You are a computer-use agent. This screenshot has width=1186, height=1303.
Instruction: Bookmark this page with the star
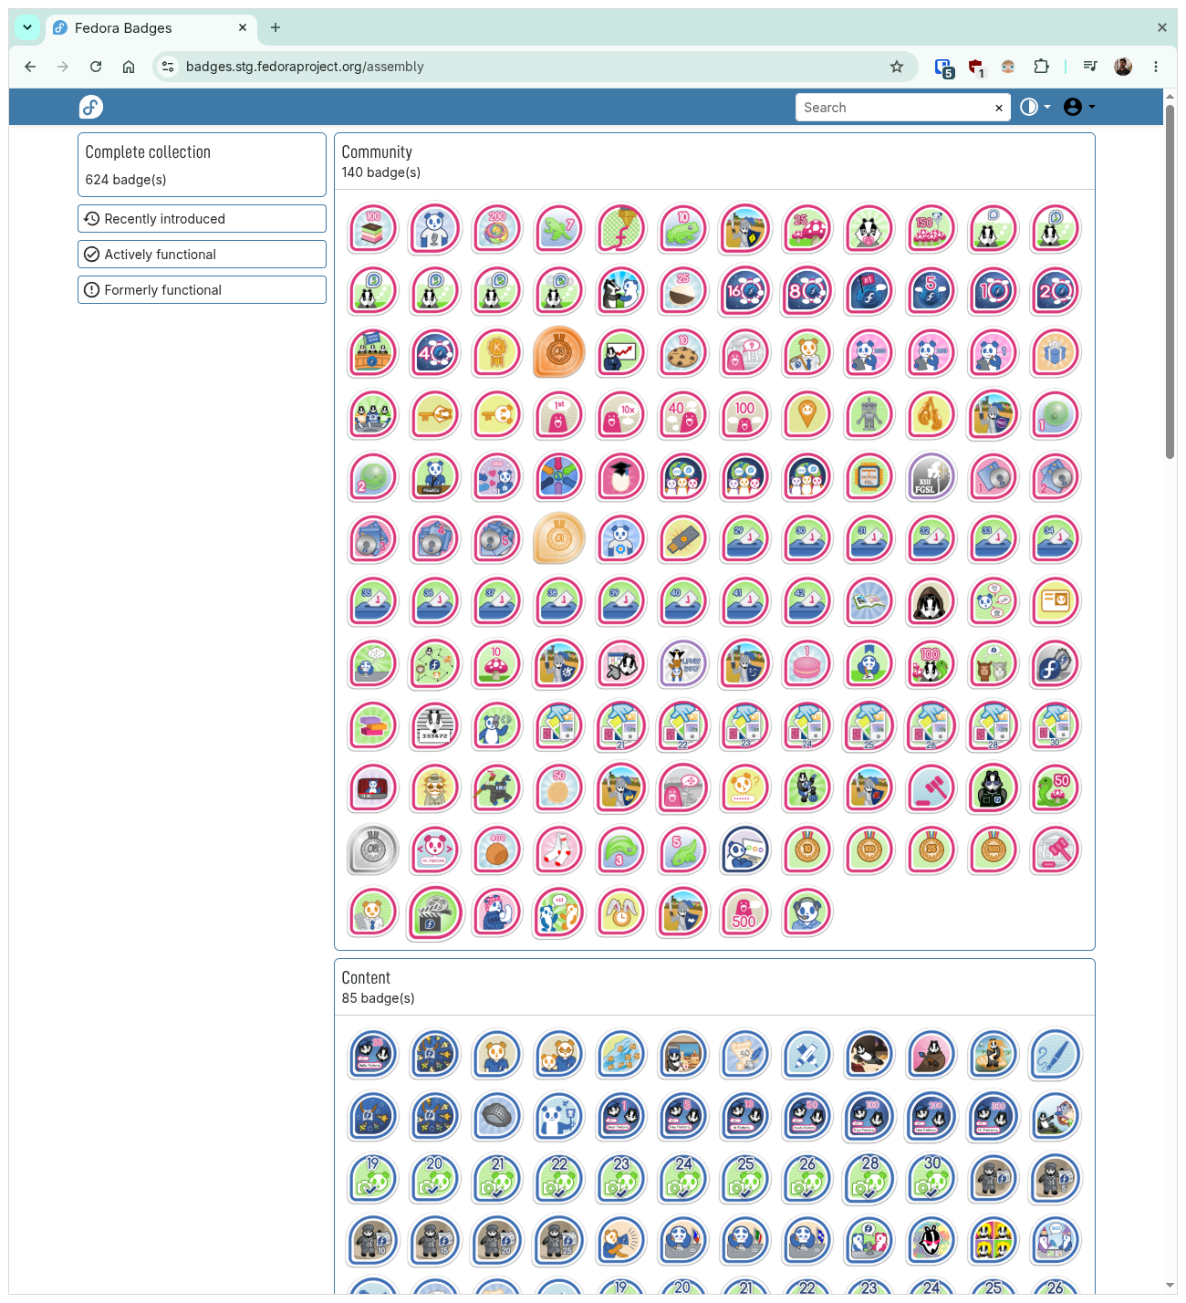click(x=897, y=67)
